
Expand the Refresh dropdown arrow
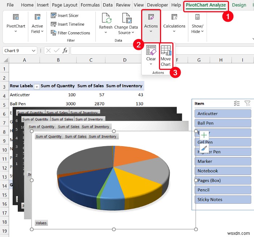(x=106, y=33)
